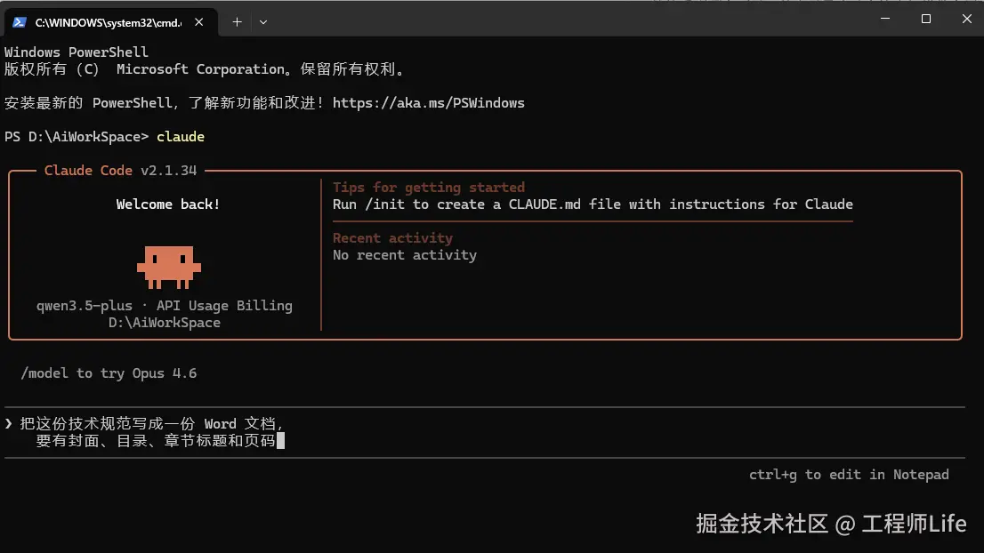Select the C:\WINDOWS\system32\cmd tab title

[x=107, y=22]
